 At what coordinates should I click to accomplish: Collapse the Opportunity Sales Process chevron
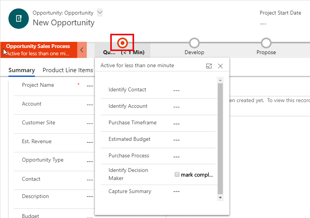82,50
